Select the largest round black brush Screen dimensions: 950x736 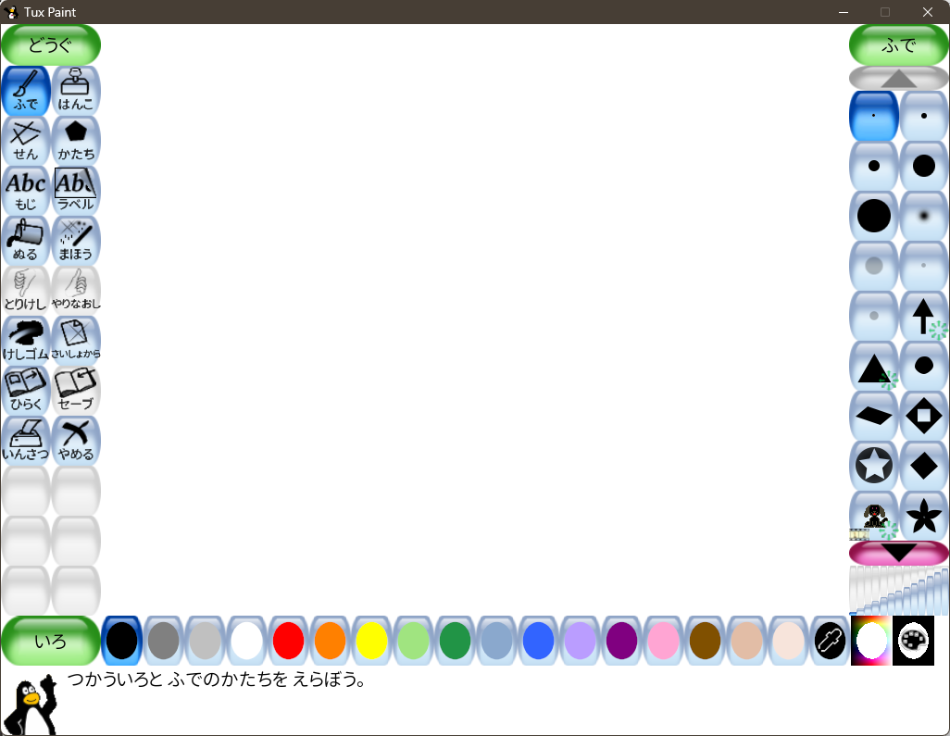(874, 216)
